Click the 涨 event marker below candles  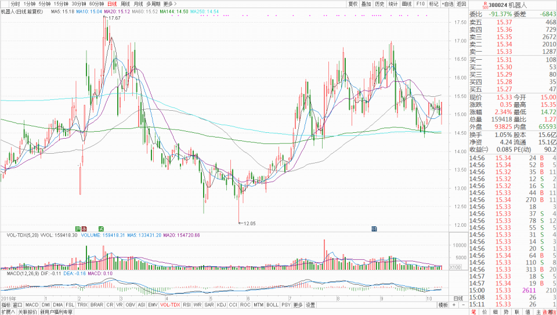click(84, 229)
